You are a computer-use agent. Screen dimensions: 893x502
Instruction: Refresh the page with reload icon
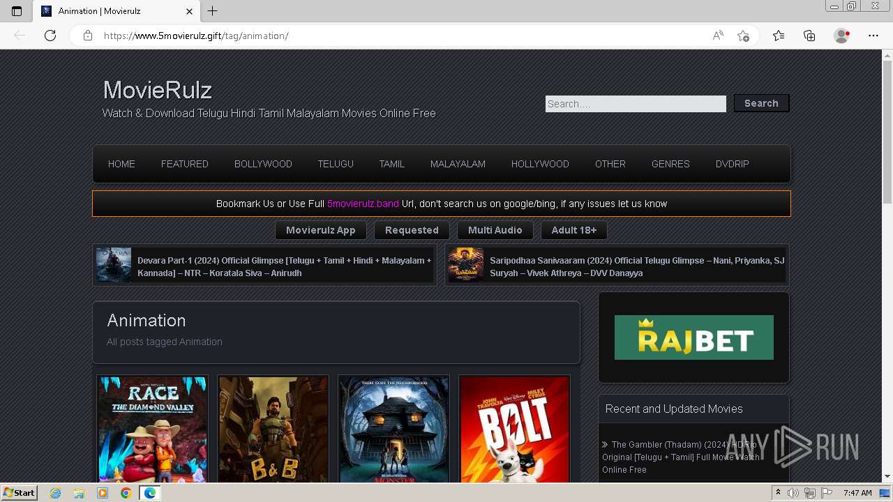point(50,36)
